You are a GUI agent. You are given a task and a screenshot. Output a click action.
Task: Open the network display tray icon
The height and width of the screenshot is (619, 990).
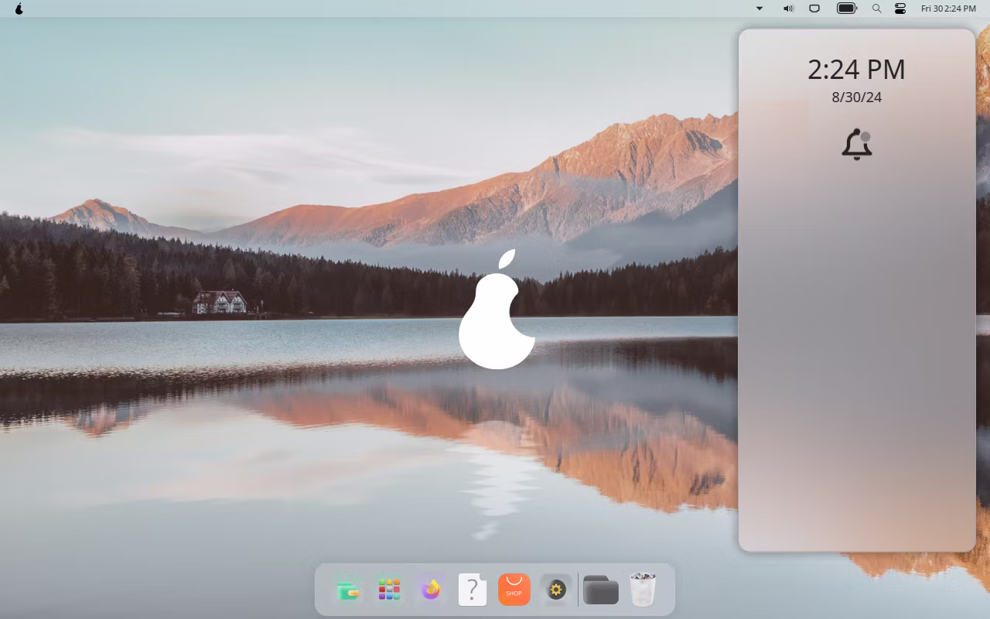tap(814, 9)
